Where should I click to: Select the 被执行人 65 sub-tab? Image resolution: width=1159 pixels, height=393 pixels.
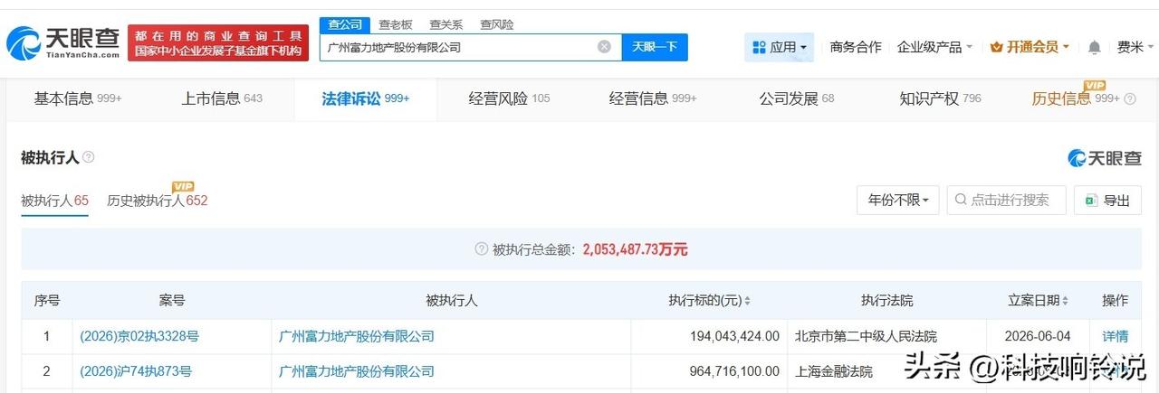(54, 201)
